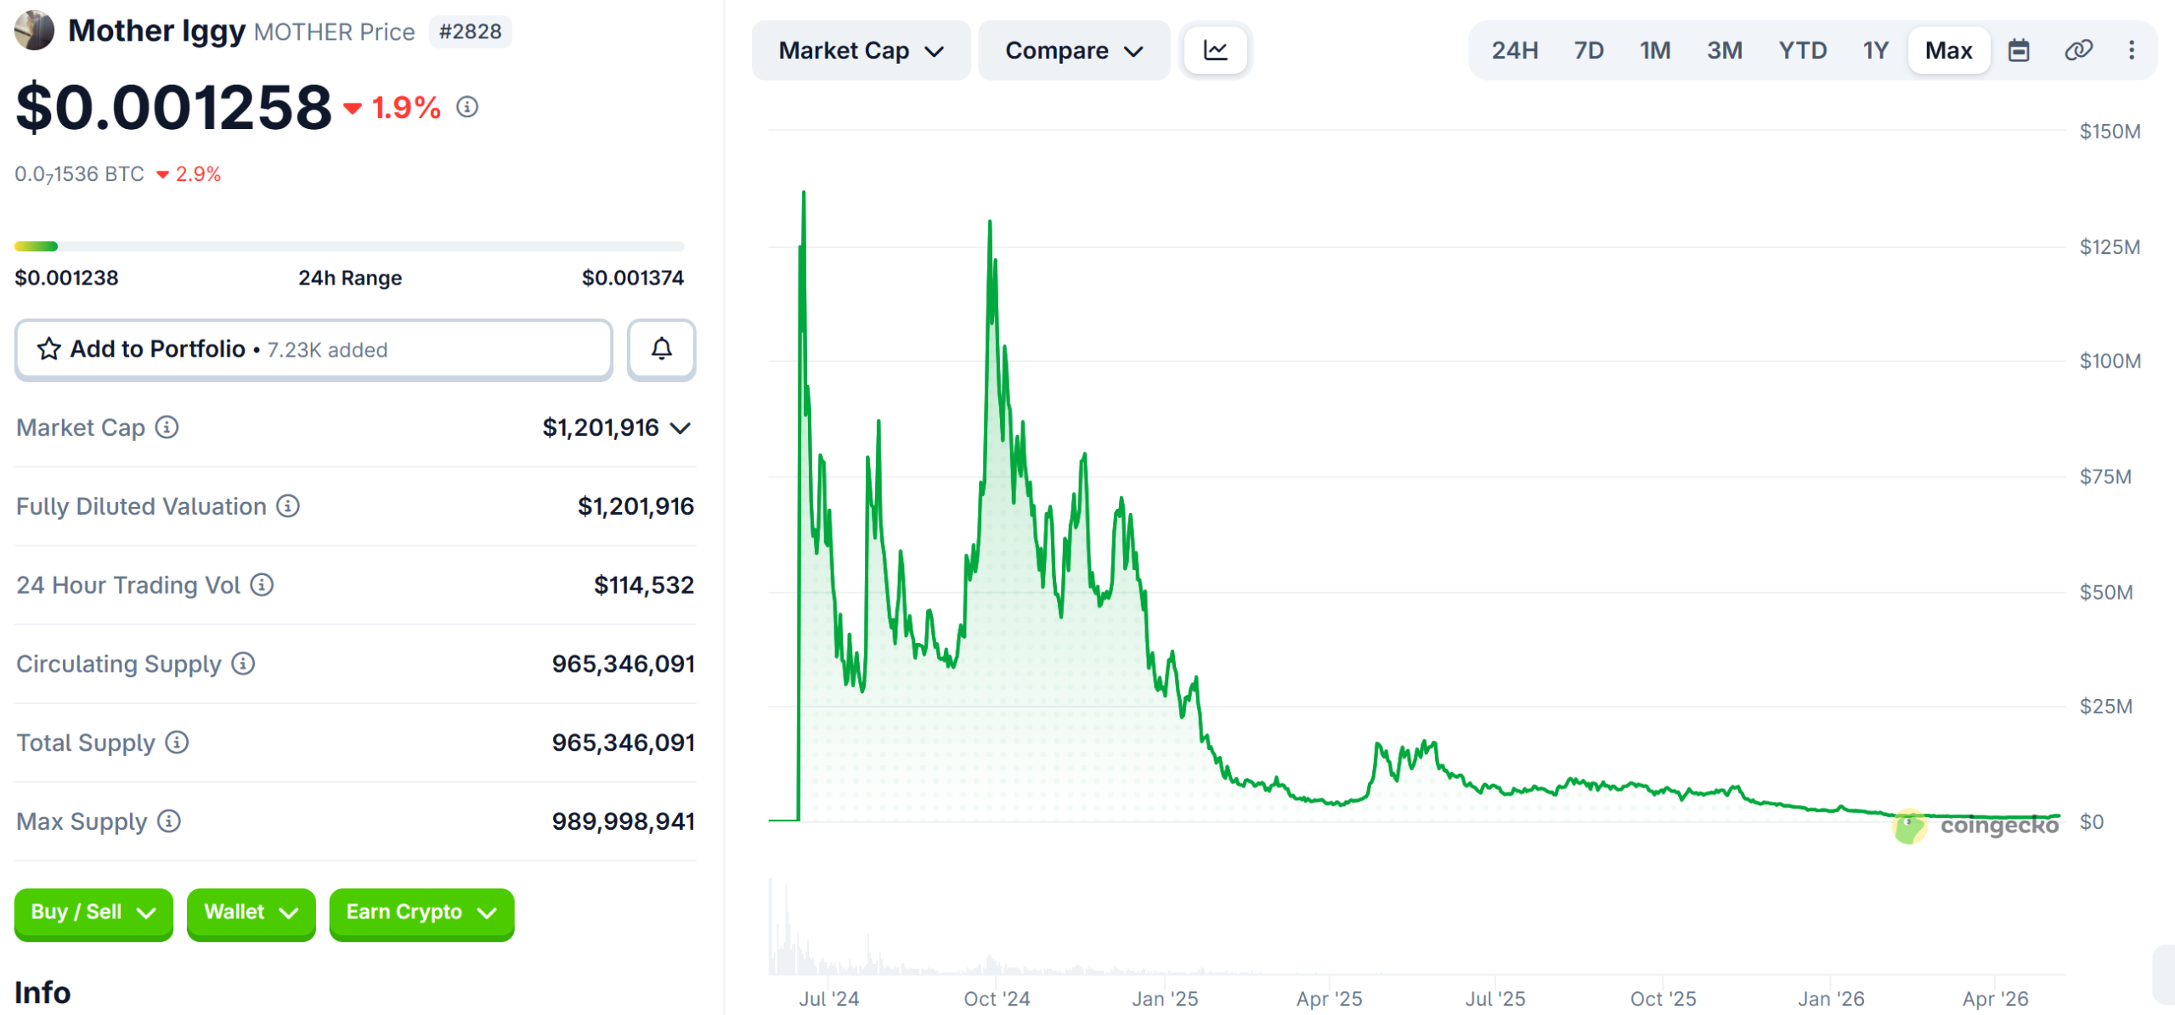Click the 0.0₇1536 BTC price text
The height and width of the screenshot is (1015, 2175).
[x=79, y=174]
